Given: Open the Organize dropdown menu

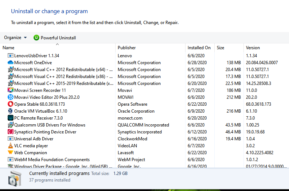Looking at the screenshot, I should coord(15,38).
